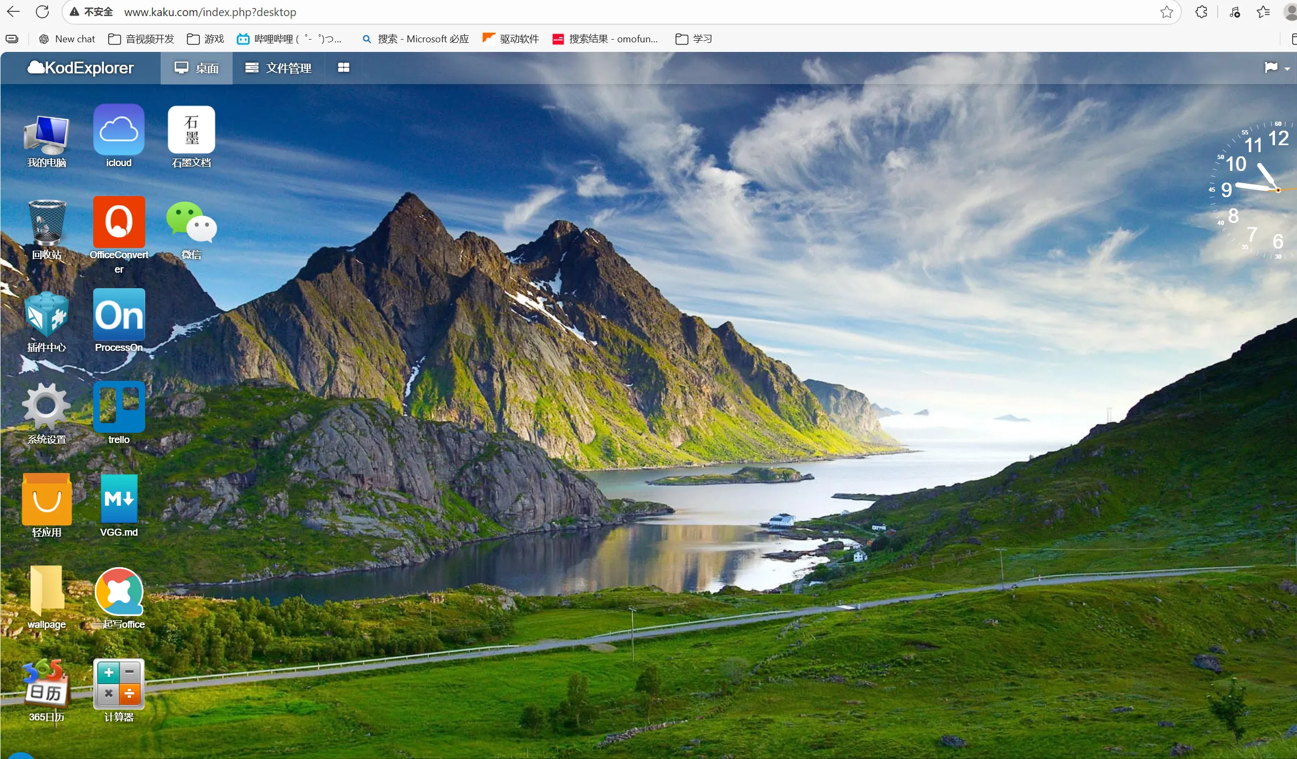Screen dimensions: 1297x759
Task: Select the 桌面 tab
Action: coord(196,68)
